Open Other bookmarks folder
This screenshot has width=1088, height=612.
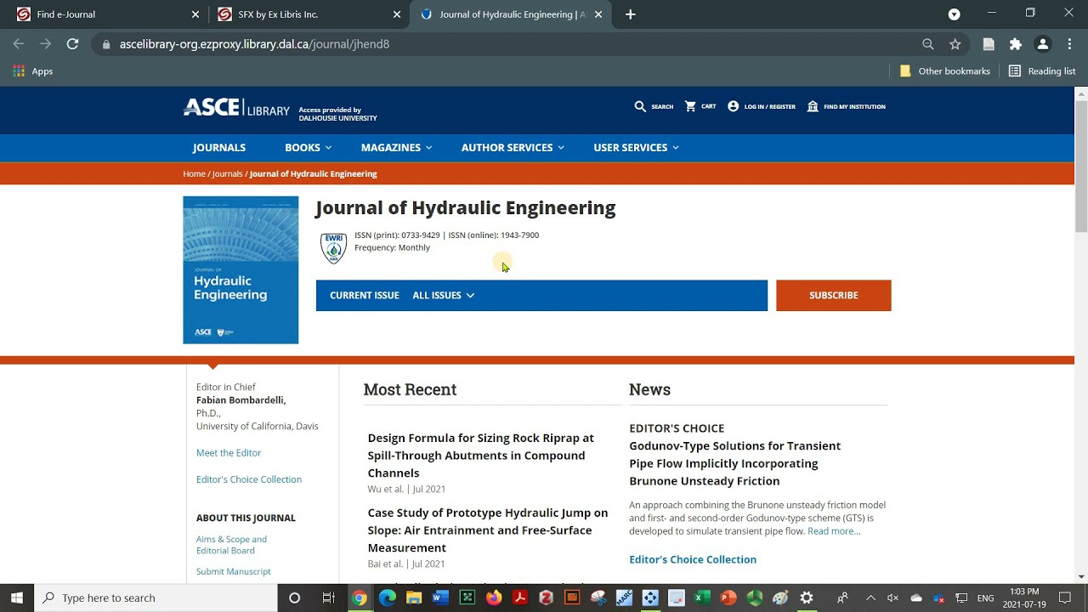(944, 71)
